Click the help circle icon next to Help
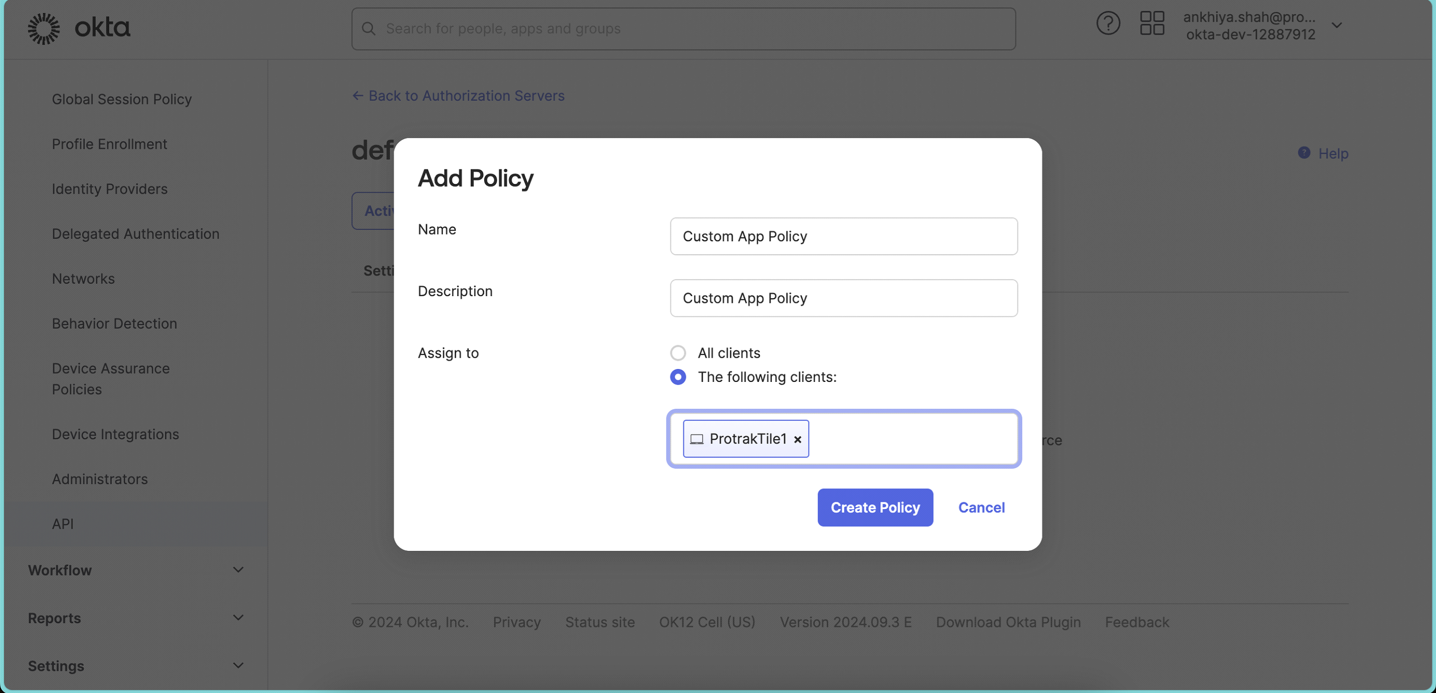Image resolution: width=1436 pixels, height=693 pixels. click(x=1305, y=152)
